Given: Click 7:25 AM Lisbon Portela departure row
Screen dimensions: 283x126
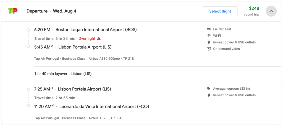Looking at the screenshot, I should (73, 89).
